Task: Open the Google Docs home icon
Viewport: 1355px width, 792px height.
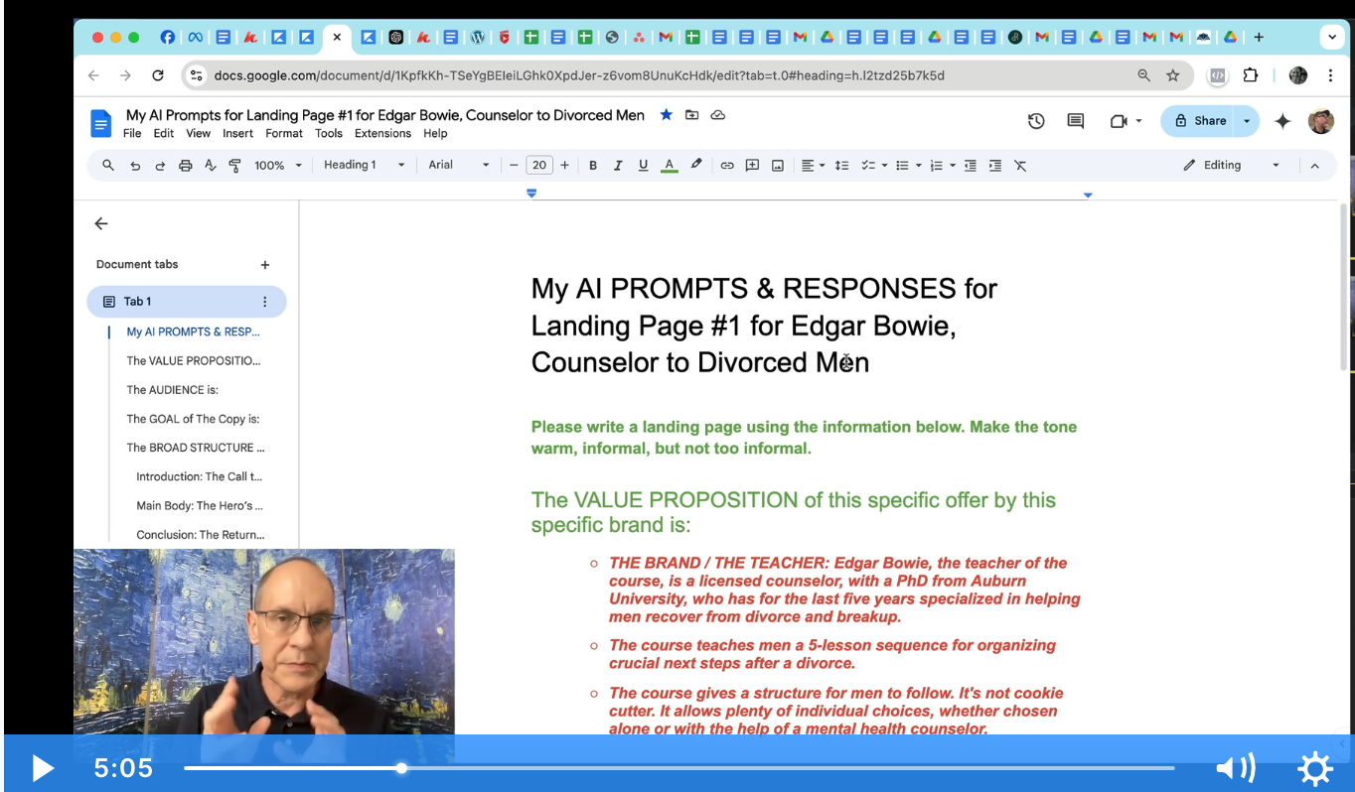Action: tap(100, 123)
